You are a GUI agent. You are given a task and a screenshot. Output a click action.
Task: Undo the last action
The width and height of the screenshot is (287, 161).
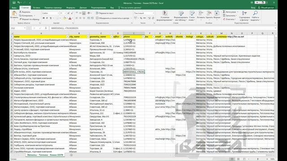coord(19,3)
